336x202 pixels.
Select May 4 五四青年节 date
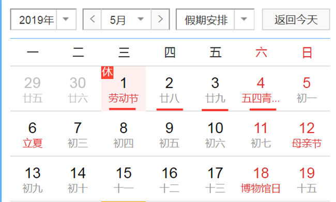[x=261, y=89]
